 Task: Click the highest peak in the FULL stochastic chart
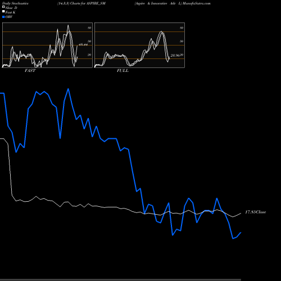click(x=161, y=31)
